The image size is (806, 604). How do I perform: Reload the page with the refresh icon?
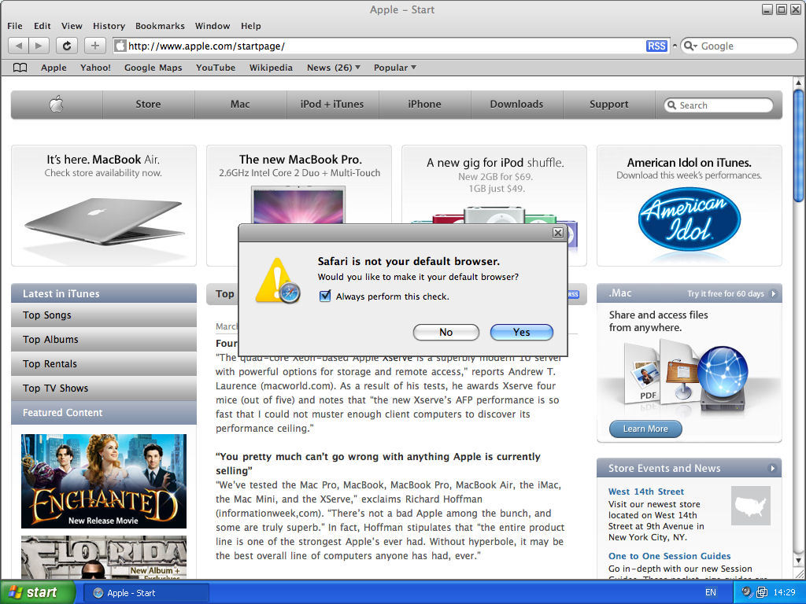click(67, 46)
